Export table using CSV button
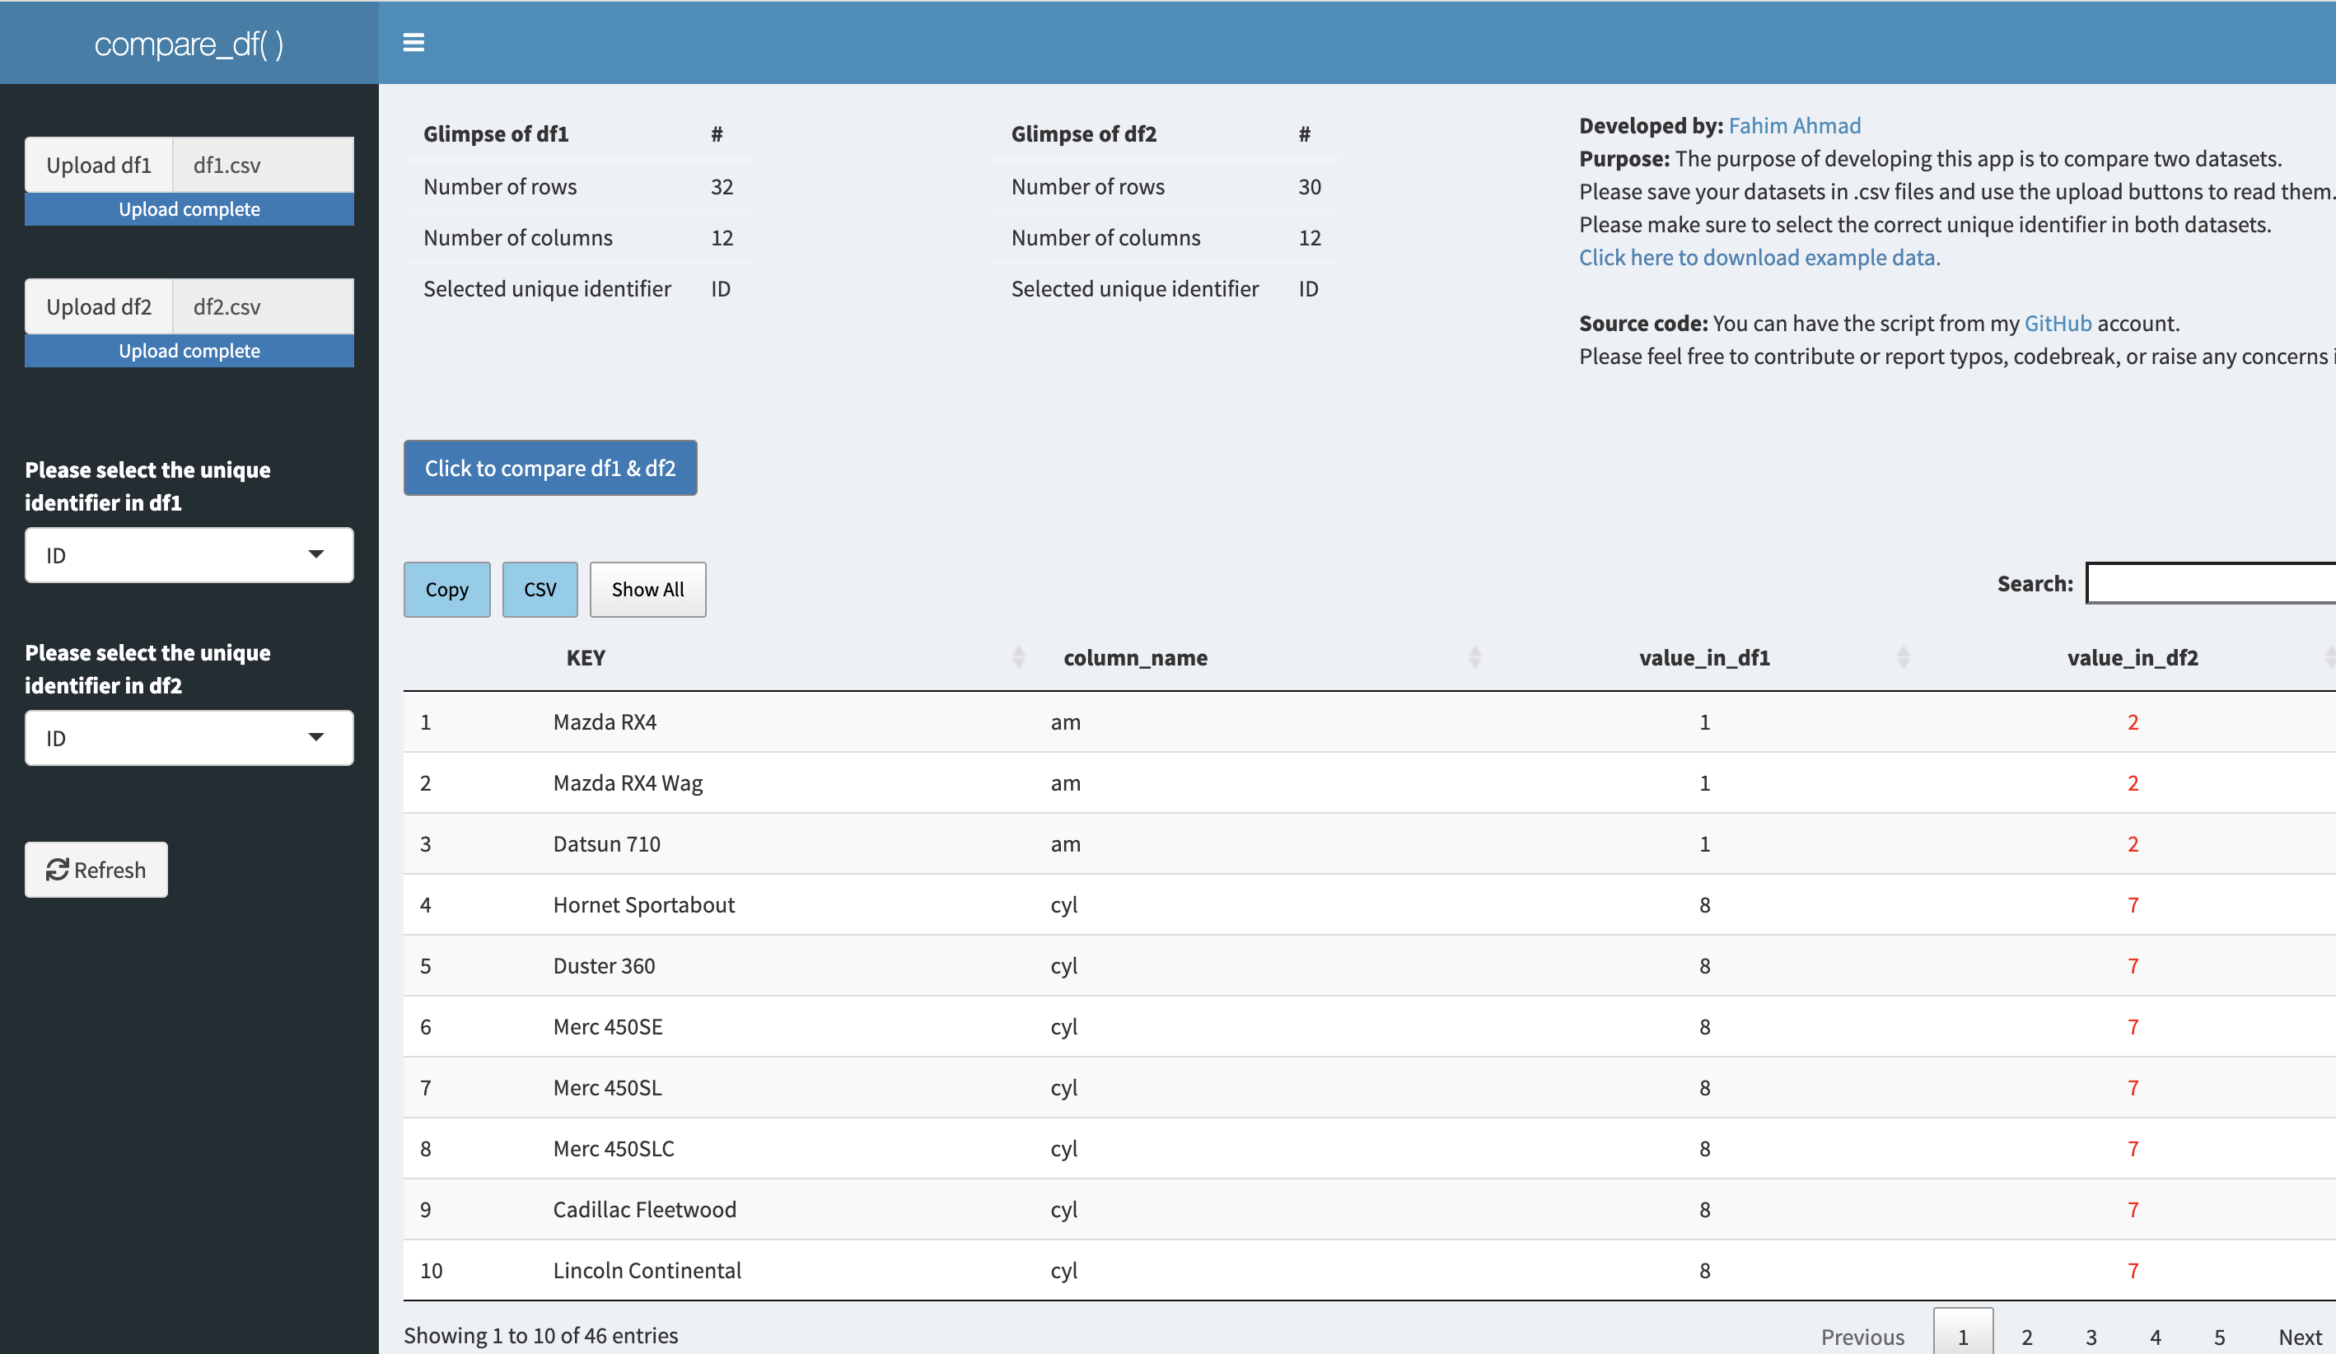 click(x=540, y=590)
